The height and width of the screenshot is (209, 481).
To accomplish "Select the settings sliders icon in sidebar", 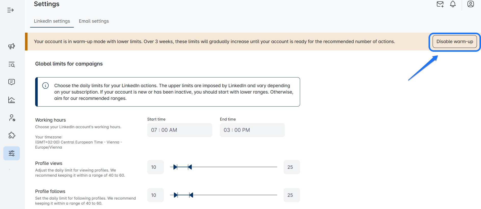I will tap(11, 153).
